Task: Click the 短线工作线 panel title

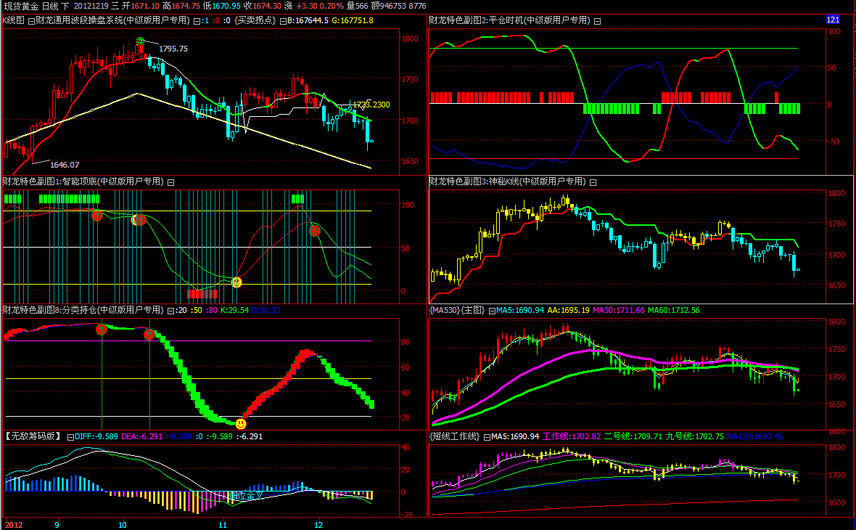Action: tap(455, 436)
